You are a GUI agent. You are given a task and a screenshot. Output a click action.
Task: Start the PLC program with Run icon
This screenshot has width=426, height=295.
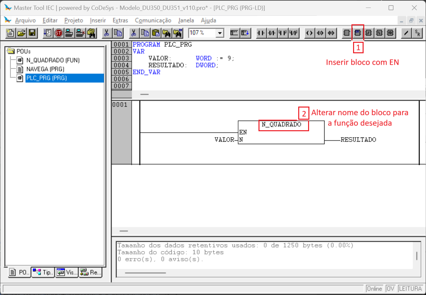pos(48,33)
